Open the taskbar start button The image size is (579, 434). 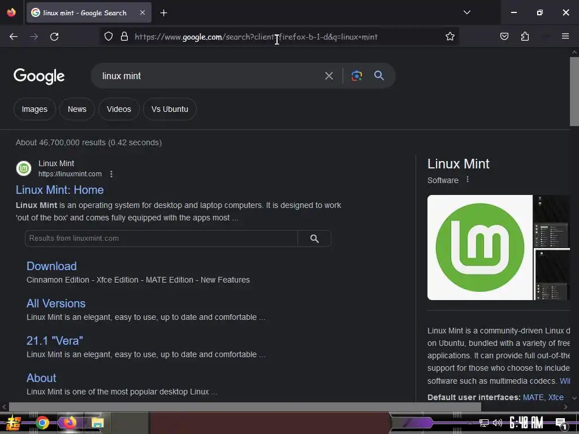click(14, 423)
